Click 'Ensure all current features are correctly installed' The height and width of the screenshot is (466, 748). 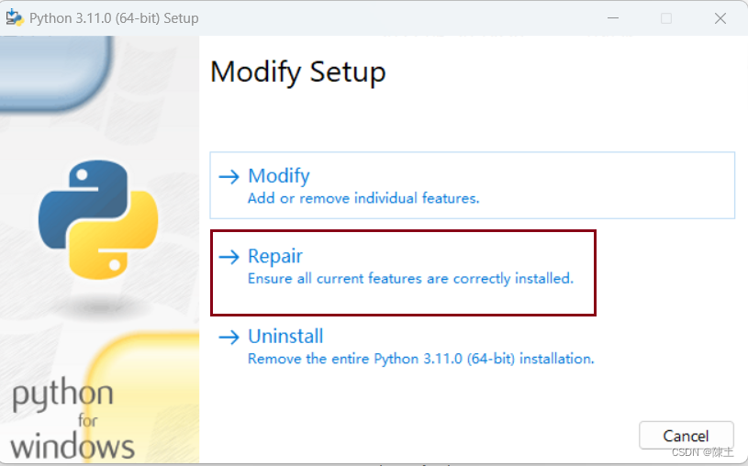click(x=410, y=278)
